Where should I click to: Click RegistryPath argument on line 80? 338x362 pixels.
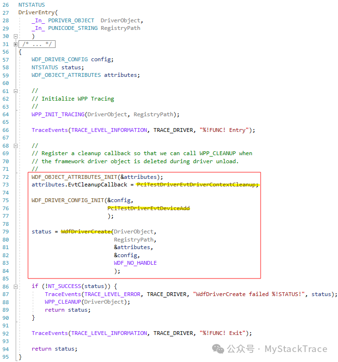tap(133, 240)
